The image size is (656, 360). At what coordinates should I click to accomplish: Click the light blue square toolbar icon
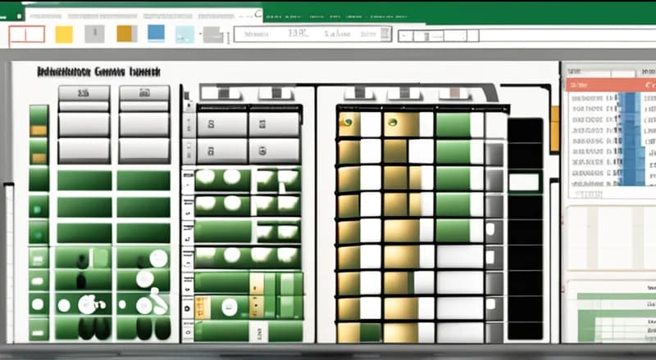(184, 34)
